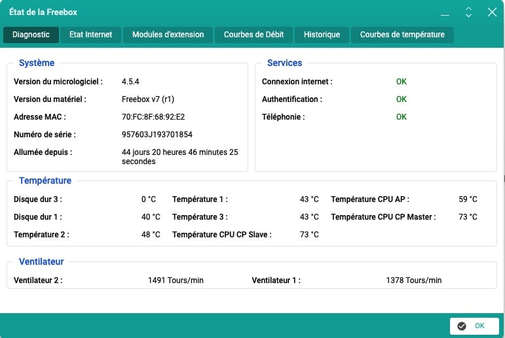Screen dimensions: 505x338
Task: Open the Courbes de température tab
Action: (x=402, y=35)
